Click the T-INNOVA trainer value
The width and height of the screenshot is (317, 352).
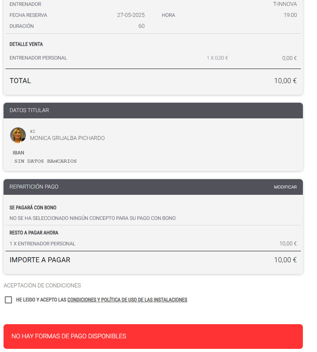[x=285, y=4]
